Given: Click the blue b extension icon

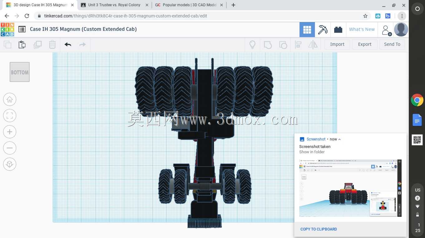Looking at the screenshot, I should point(388,16).
